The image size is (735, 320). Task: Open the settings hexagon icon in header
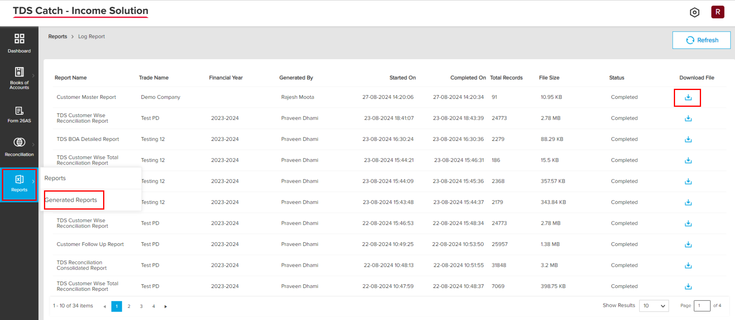(x=695, y=12)
